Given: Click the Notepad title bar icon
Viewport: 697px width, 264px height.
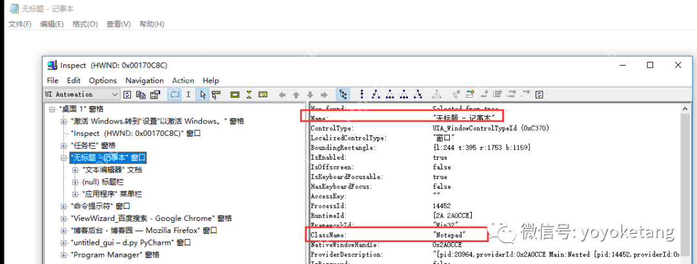Looking at the screenshot, I should (x=14, y=10).
